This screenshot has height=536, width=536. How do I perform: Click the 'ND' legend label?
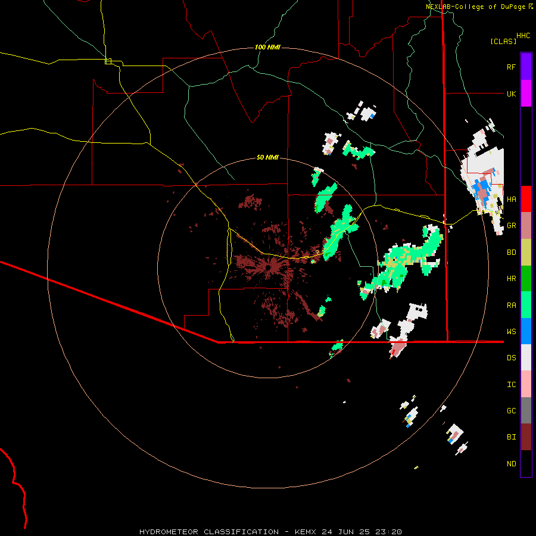pyautogui.click(x=511, y=464)
